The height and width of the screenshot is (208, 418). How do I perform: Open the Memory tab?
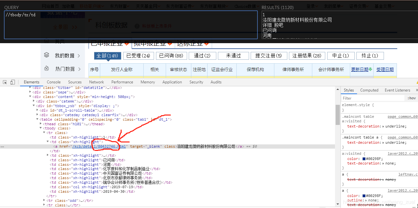pyautogui.click(x=148, y=82)
